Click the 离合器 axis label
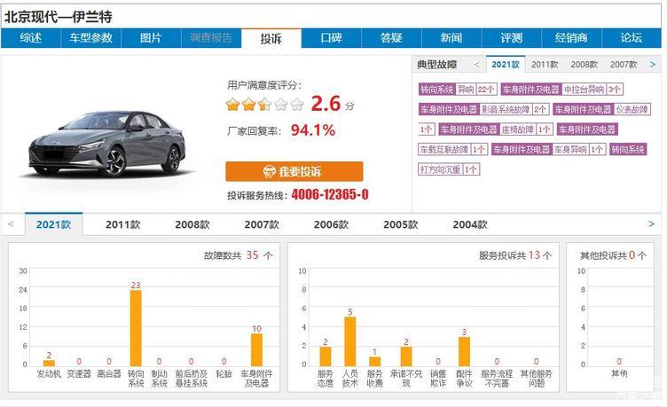This screenshot has height=407, width=667. click(109, 374)
